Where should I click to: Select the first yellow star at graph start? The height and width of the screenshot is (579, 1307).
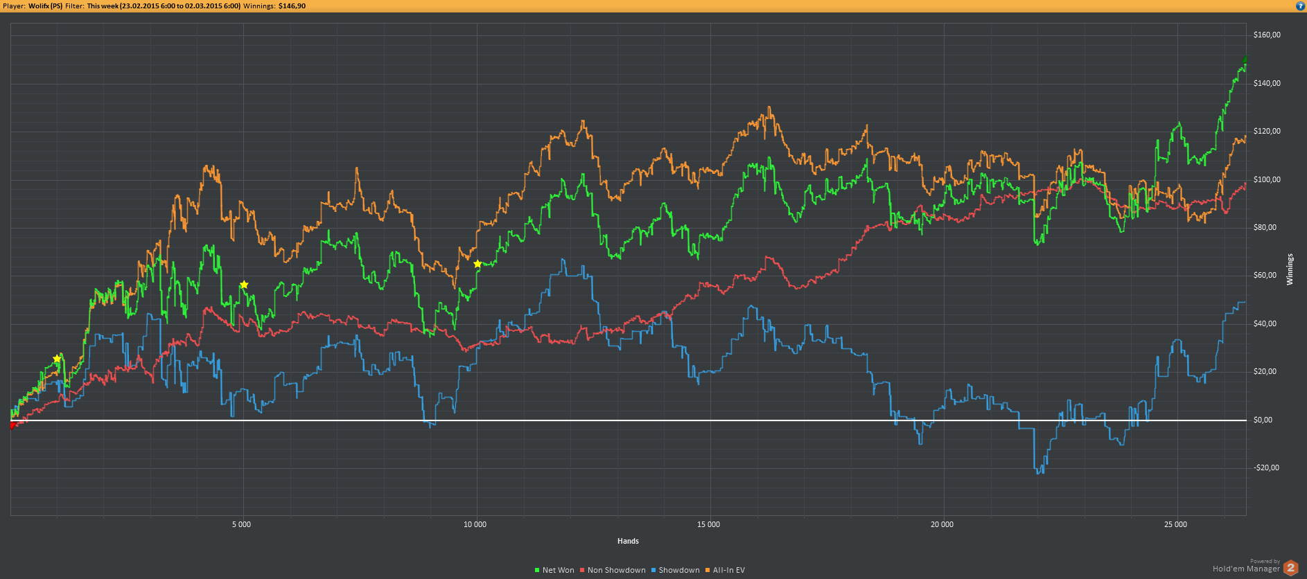(57, 359)
